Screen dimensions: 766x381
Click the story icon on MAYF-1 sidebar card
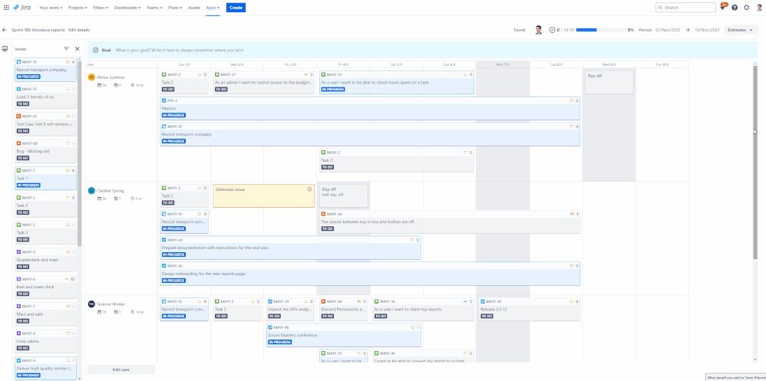18,170
